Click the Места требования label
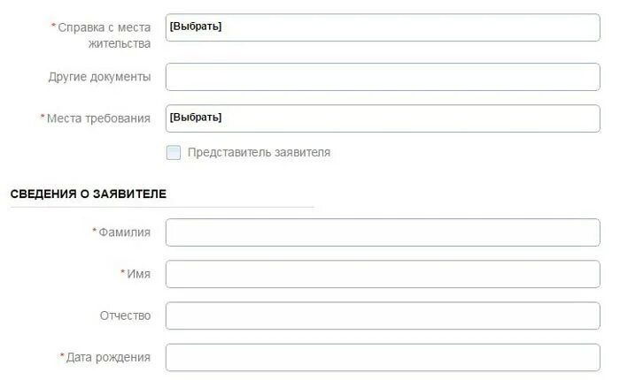This screenshot has height=380, width=620. tap(98, 118)
